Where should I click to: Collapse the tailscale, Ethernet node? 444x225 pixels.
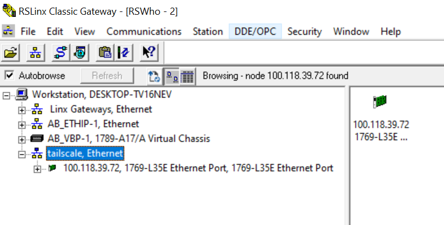(22, 154)
